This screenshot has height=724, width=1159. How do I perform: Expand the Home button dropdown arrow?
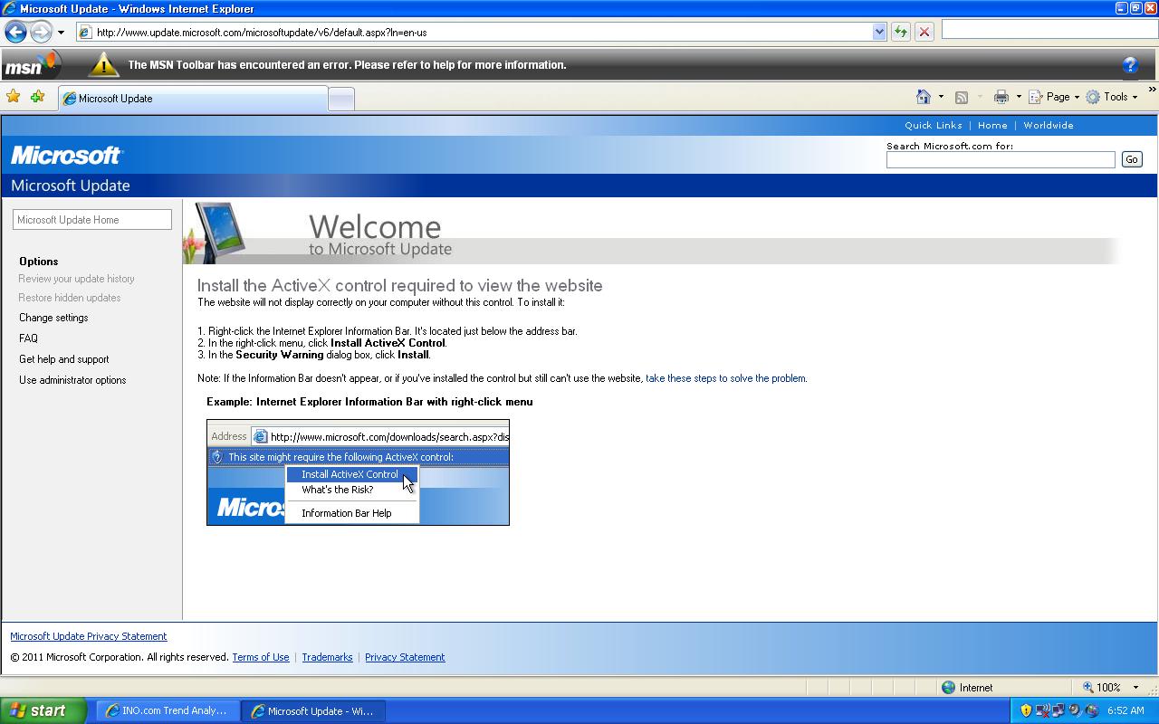pos(941,97)
